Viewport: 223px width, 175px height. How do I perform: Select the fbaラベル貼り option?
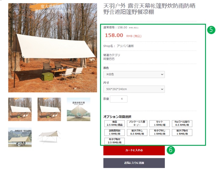click(182, 124)
